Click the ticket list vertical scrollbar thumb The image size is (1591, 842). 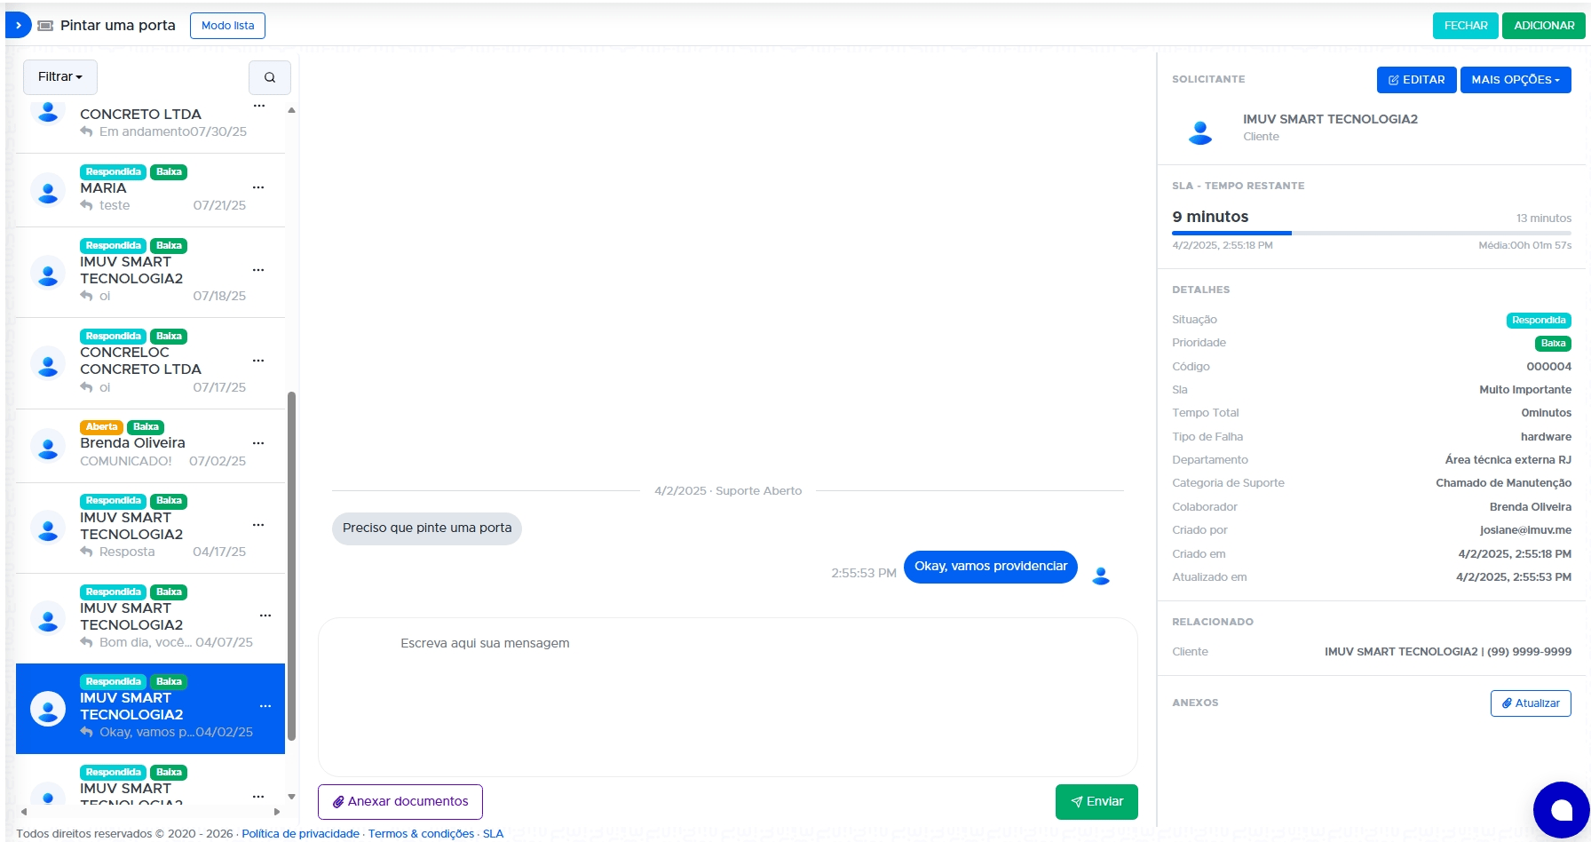tap(291, 566)
